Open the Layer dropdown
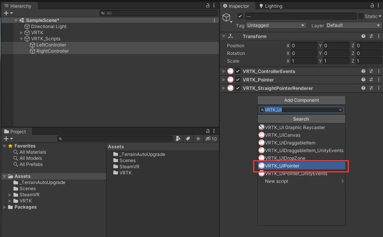Viewport: 383px width, 237px height. point(353,25)
